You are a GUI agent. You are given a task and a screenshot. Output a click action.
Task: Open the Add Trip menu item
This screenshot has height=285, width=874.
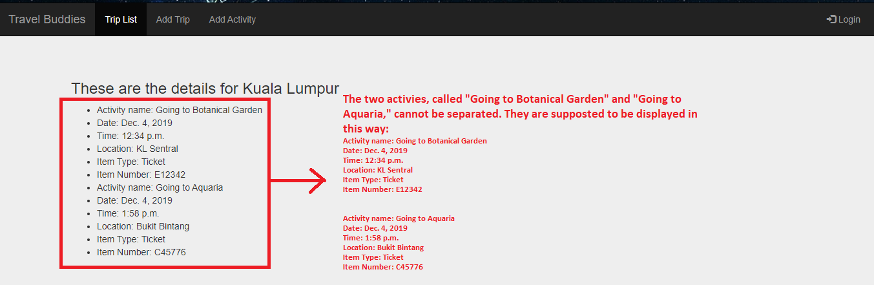(x=173, y=19)
